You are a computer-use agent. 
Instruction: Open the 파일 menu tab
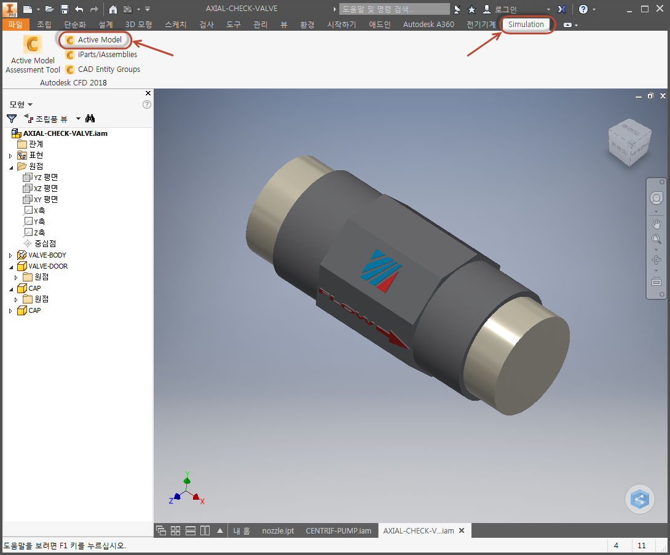pyautogui.click(x=15, y=25)
